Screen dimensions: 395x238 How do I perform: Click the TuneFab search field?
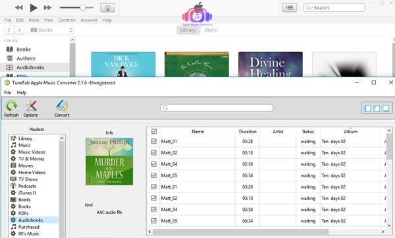pos(217,107)
